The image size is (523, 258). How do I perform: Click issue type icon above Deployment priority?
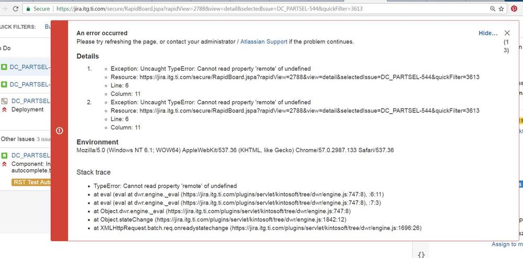click(4, 101)
